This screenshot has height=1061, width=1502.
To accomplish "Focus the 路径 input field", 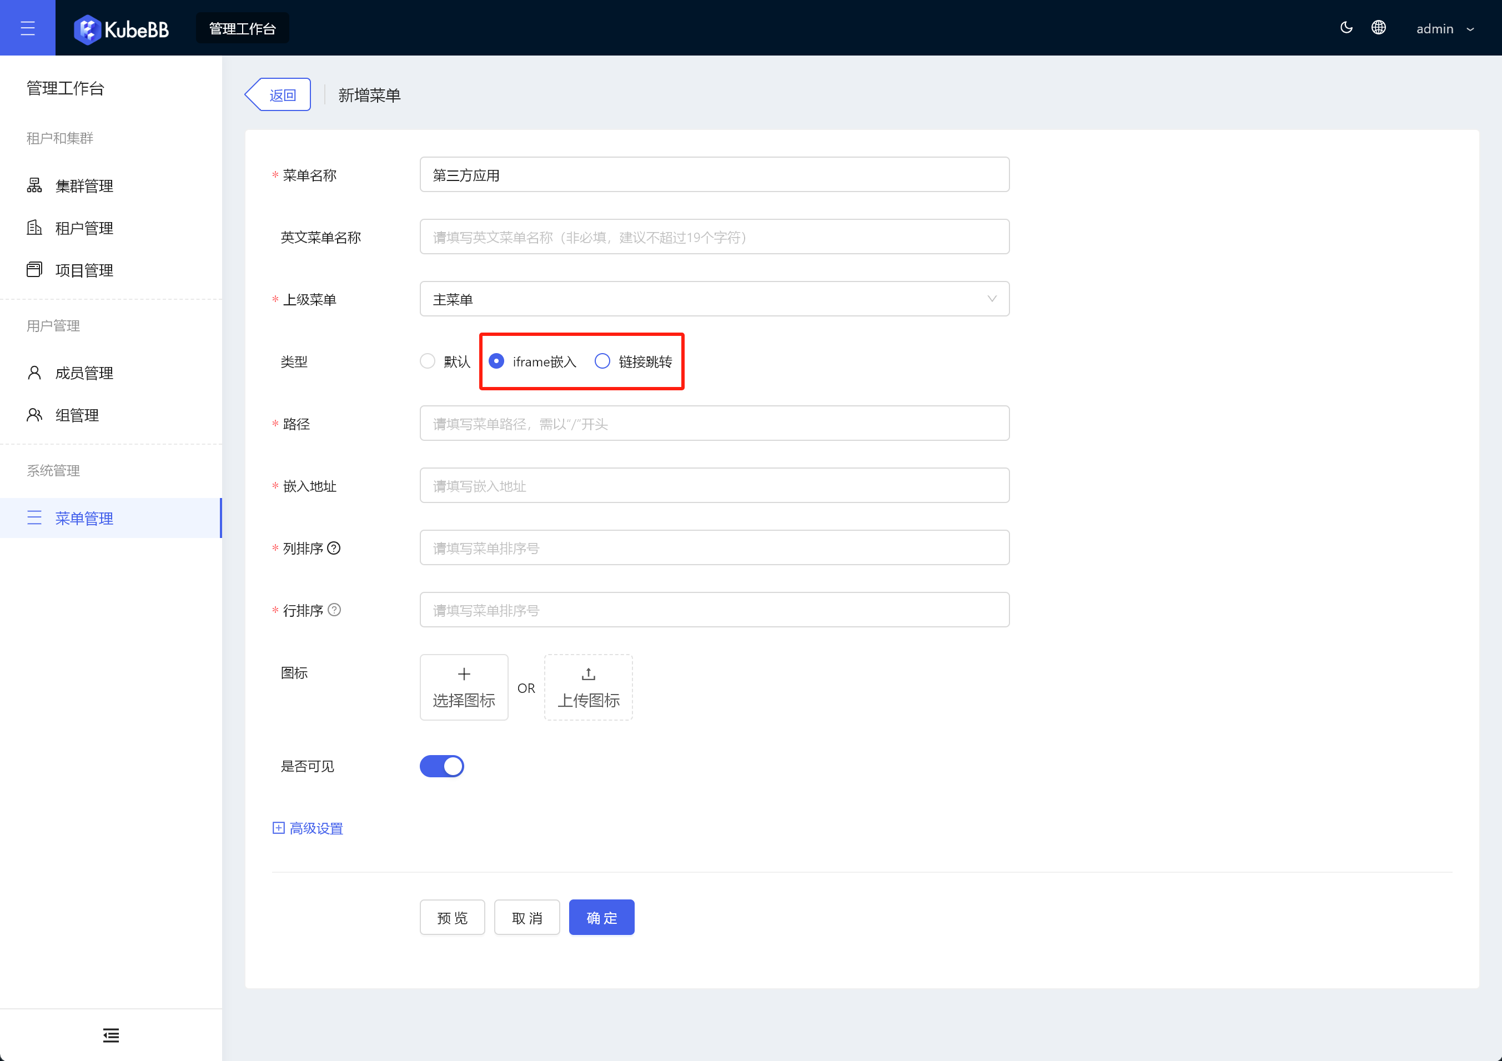I will (x=715, y=423).
